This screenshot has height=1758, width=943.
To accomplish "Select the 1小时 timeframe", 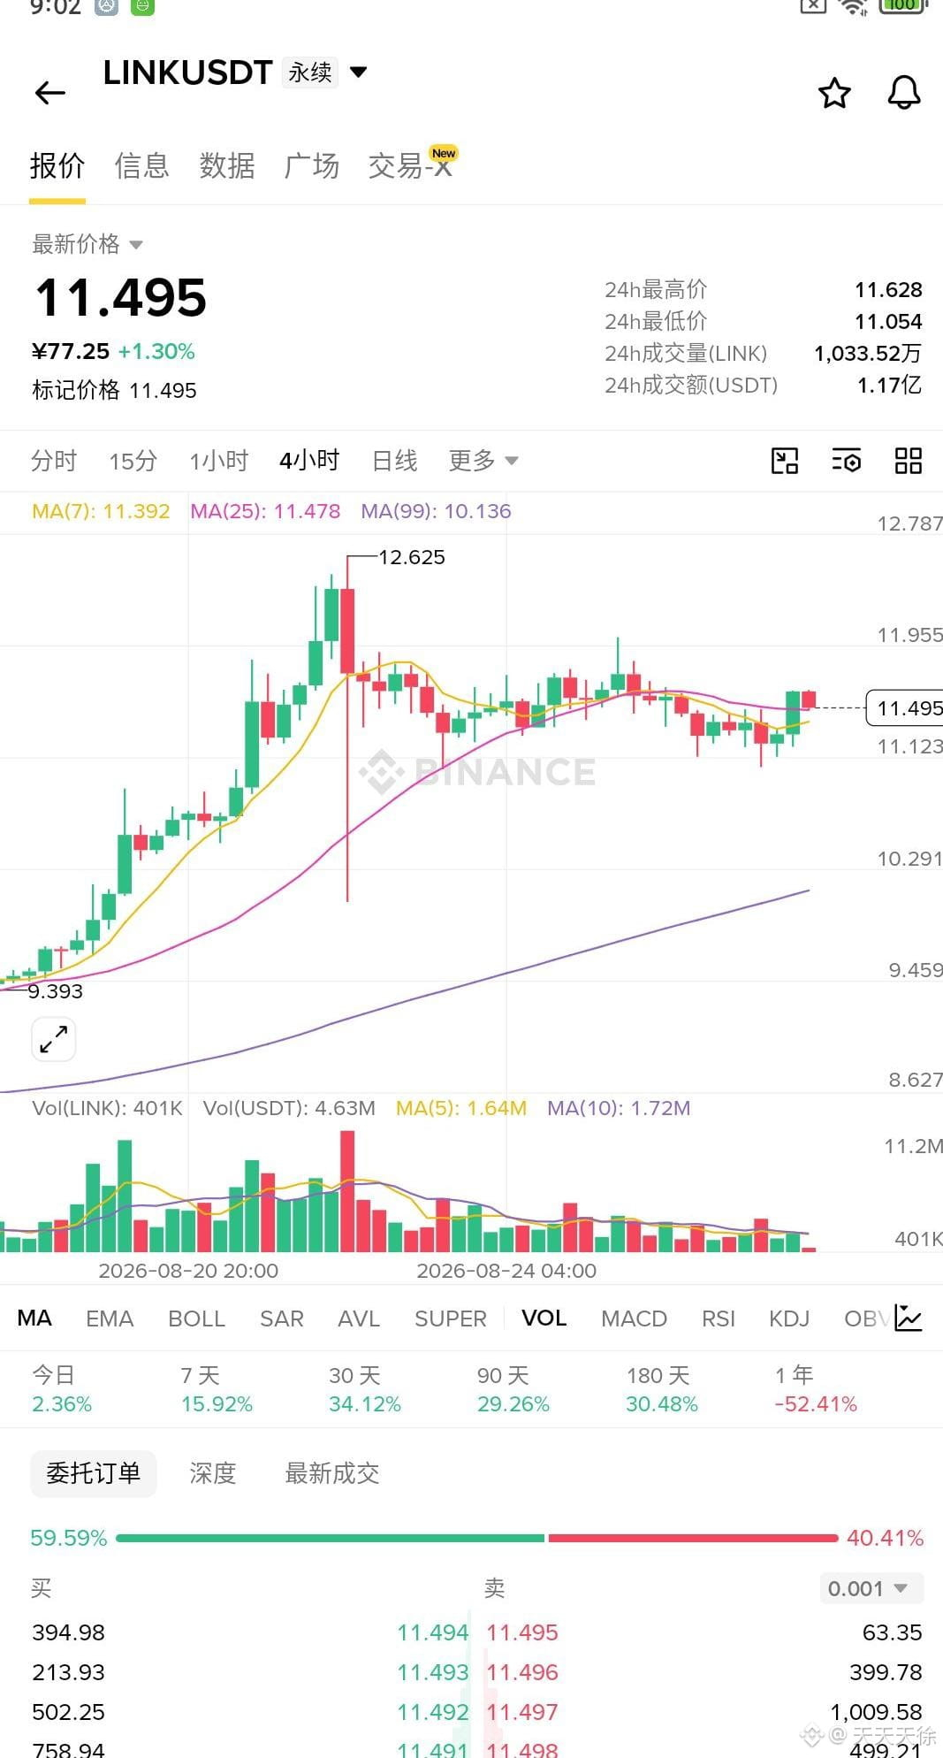I will coord(219,461).
